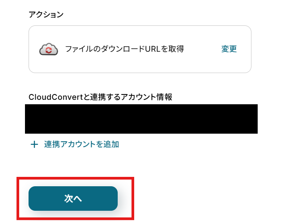This screenshot has height=221, width=288.
Task: Select the 変更 link in action card
Action: (229, 49)
